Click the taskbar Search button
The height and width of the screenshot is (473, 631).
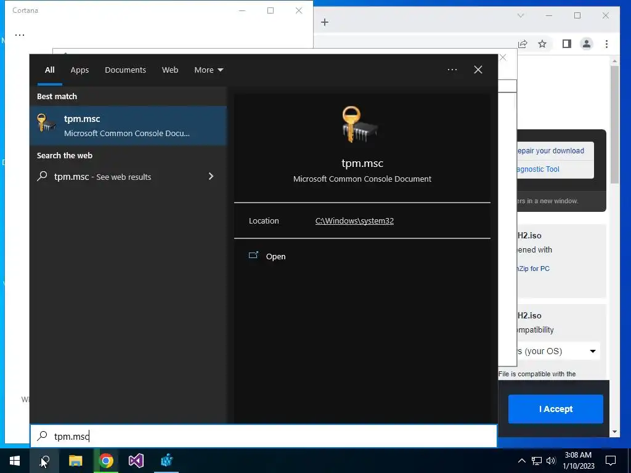point(44,461)
